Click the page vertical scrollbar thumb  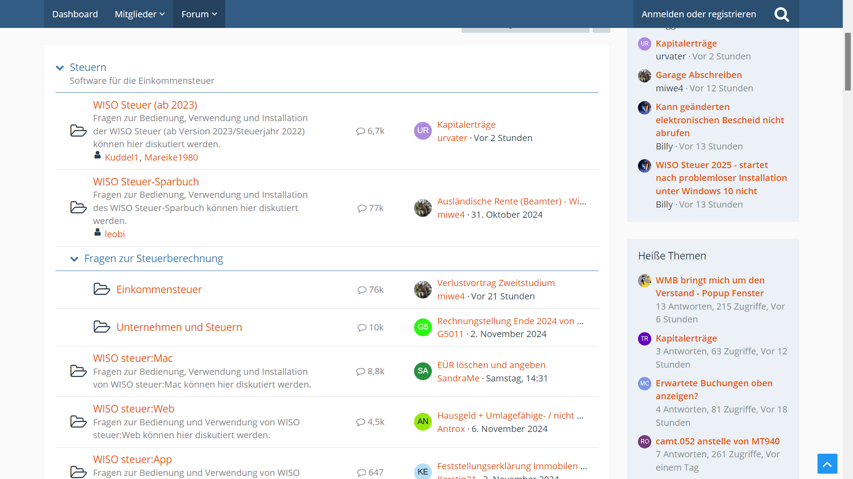848,61
